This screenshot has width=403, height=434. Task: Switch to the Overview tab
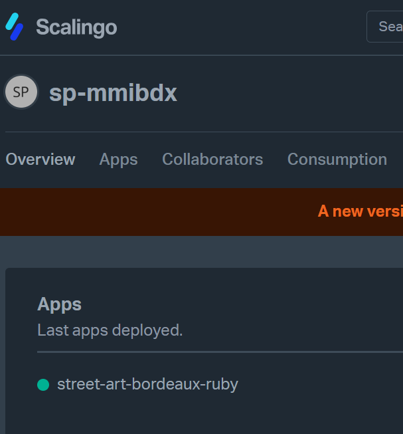[40, 160]
